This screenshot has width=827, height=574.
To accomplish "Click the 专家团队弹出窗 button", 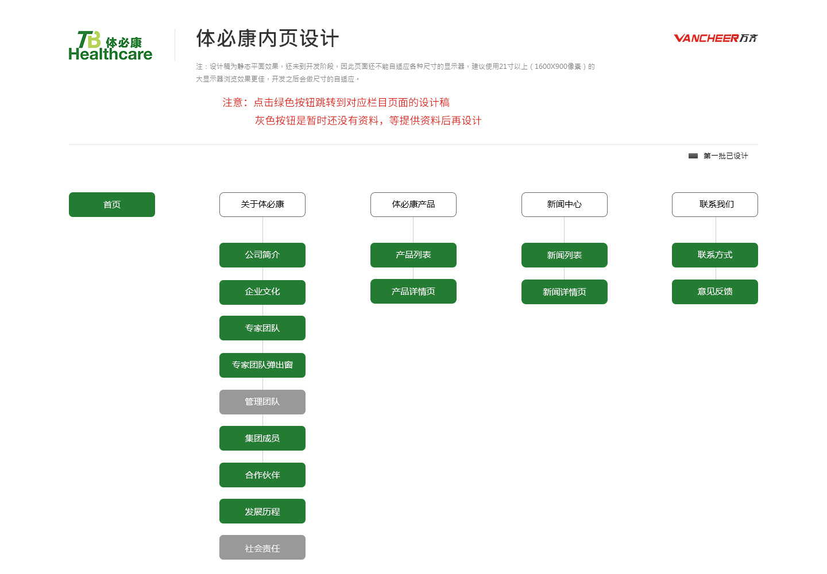I will click(x=262, y=365).
